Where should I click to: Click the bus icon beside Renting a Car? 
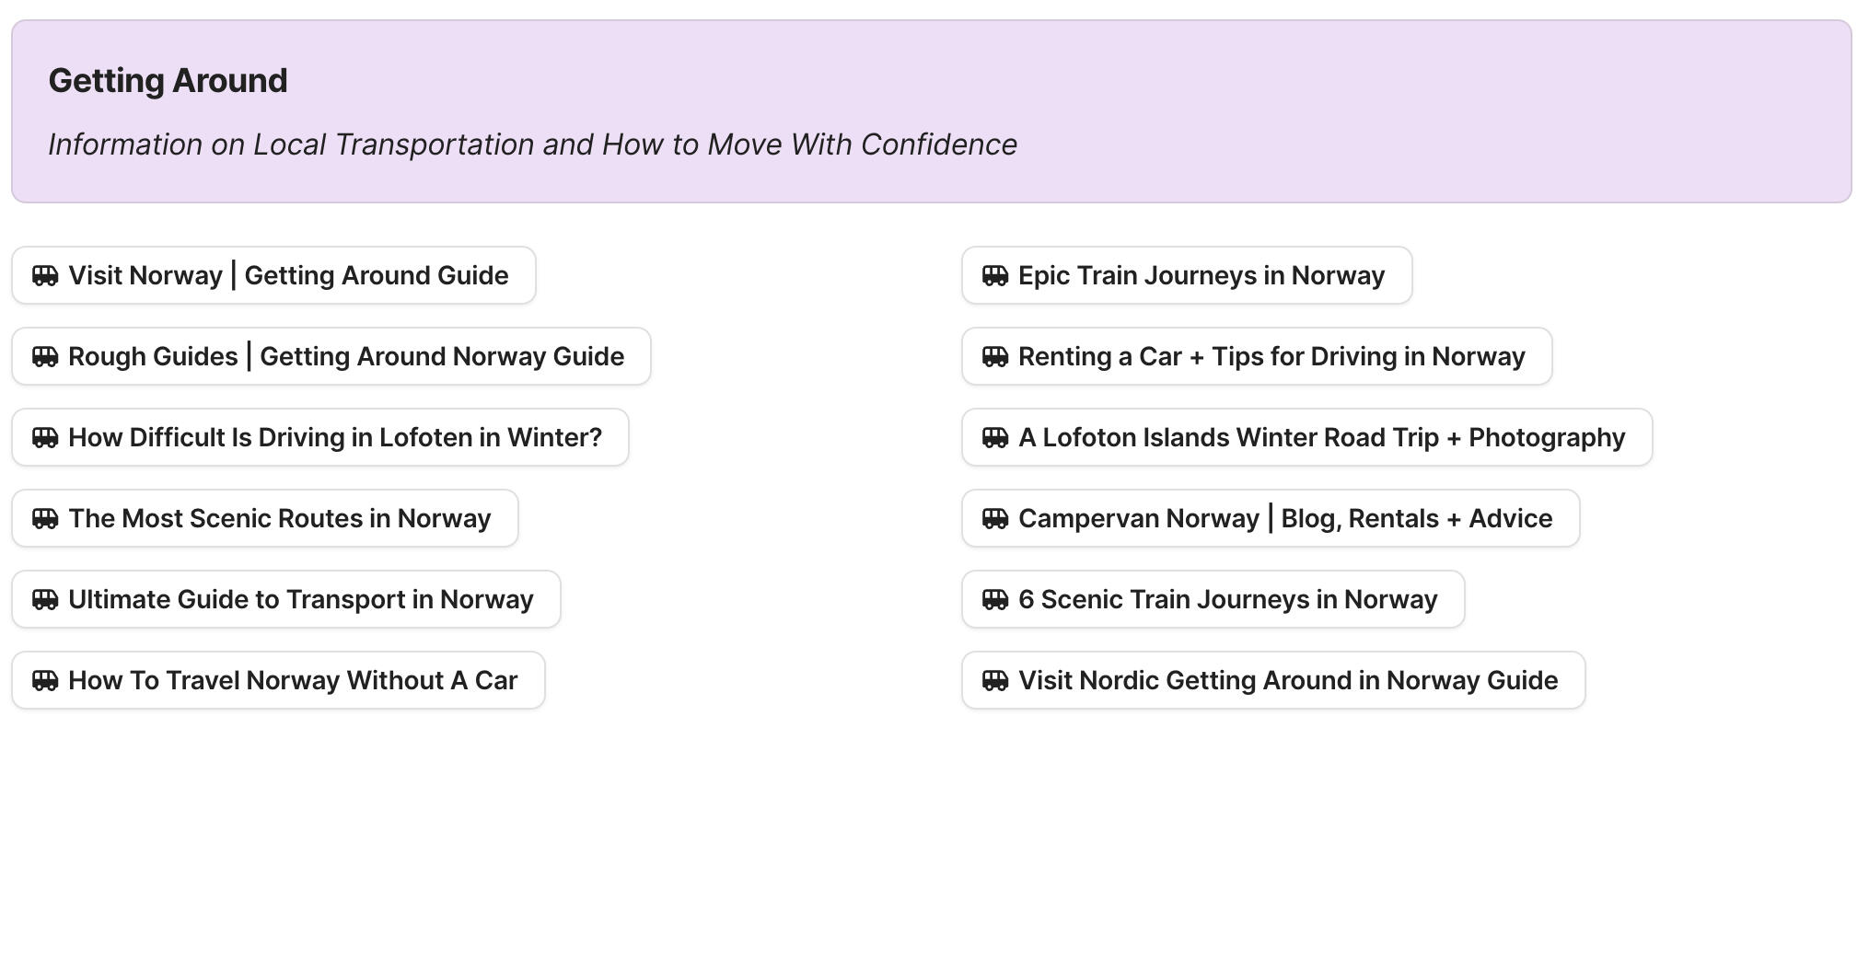pyautogui.click(x=995, y=356)
